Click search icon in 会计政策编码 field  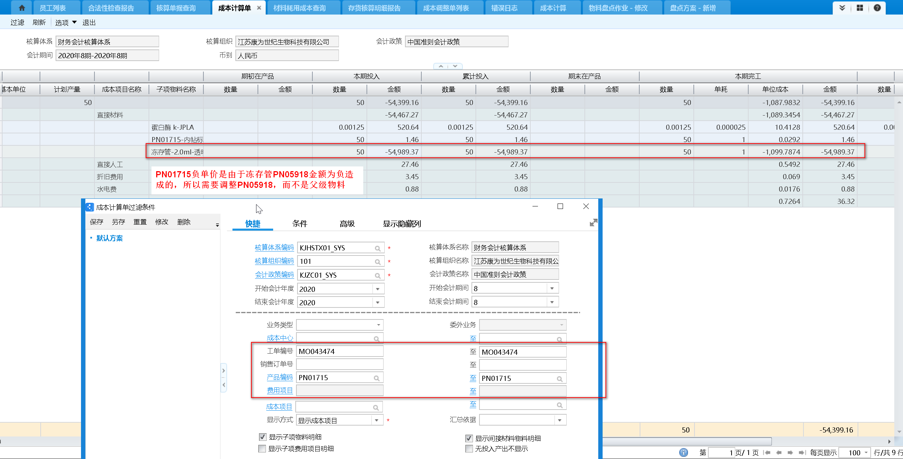pos(378,275)
